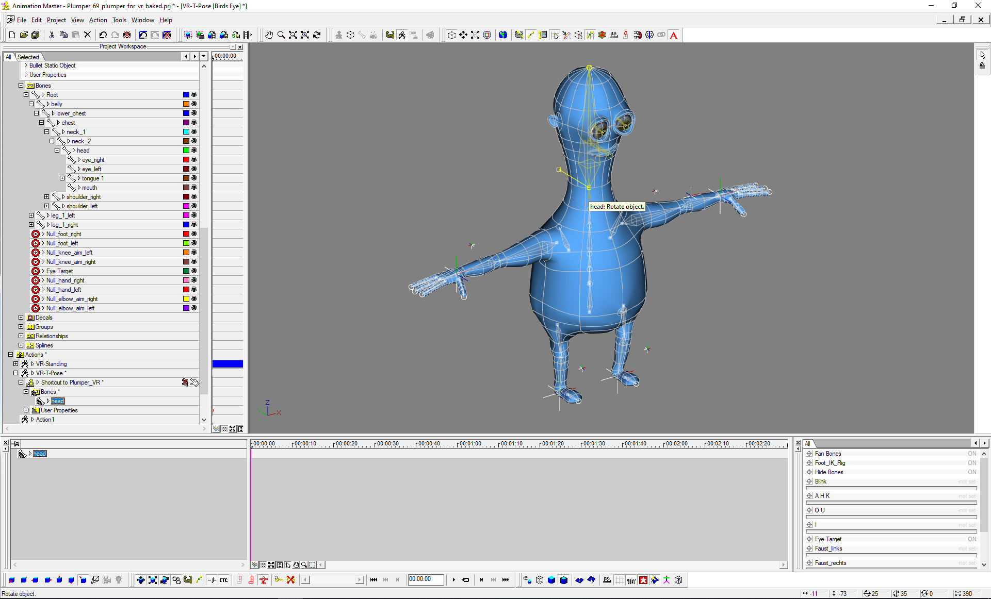This screenshot has height=599, width=991.
Task: Click the frame time input field
Action: pos(425,579)
